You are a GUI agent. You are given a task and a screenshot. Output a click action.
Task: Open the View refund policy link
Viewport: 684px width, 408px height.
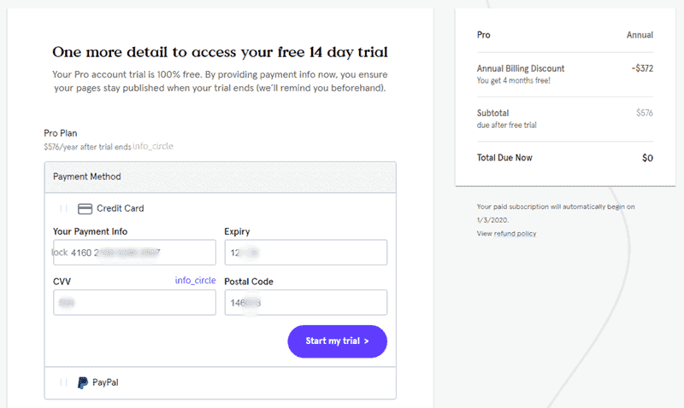[x=506, y=233]
